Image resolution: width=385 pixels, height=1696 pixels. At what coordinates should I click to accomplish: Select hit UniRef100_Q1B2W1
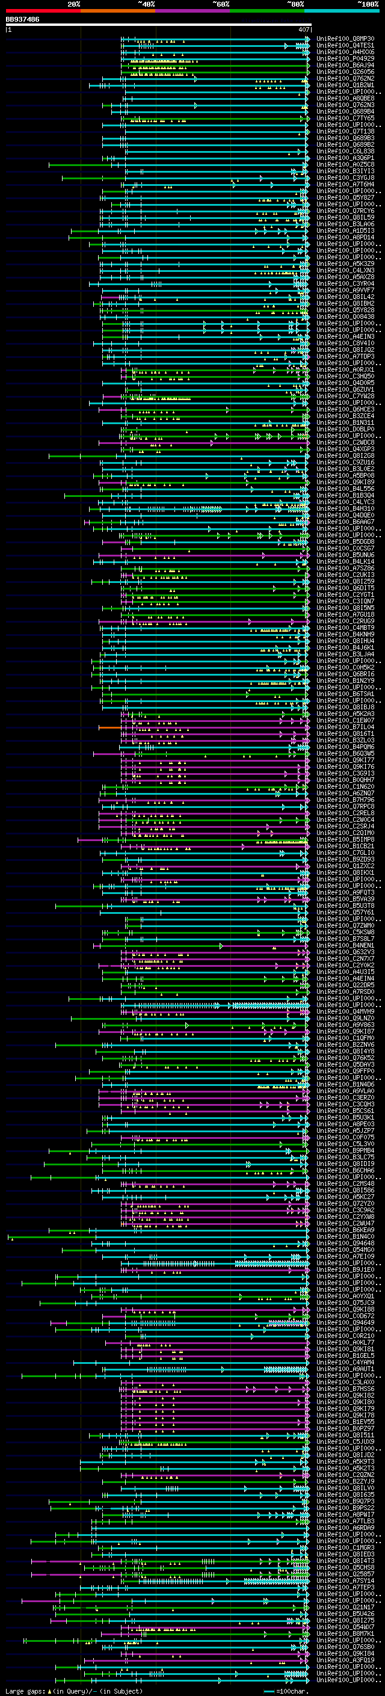[x=345, y=85]
